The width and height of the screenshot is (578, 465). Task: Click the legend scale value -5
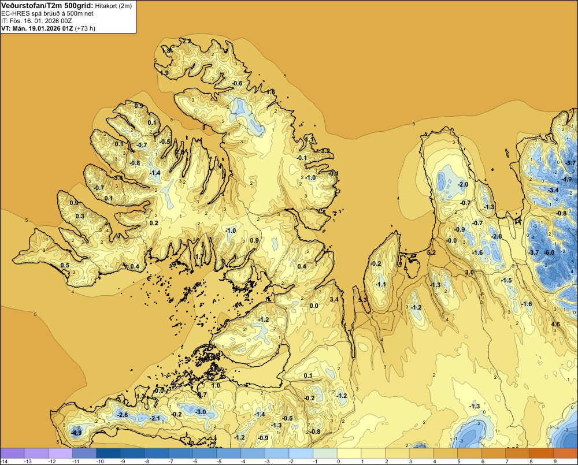click(x=219, y=462)
